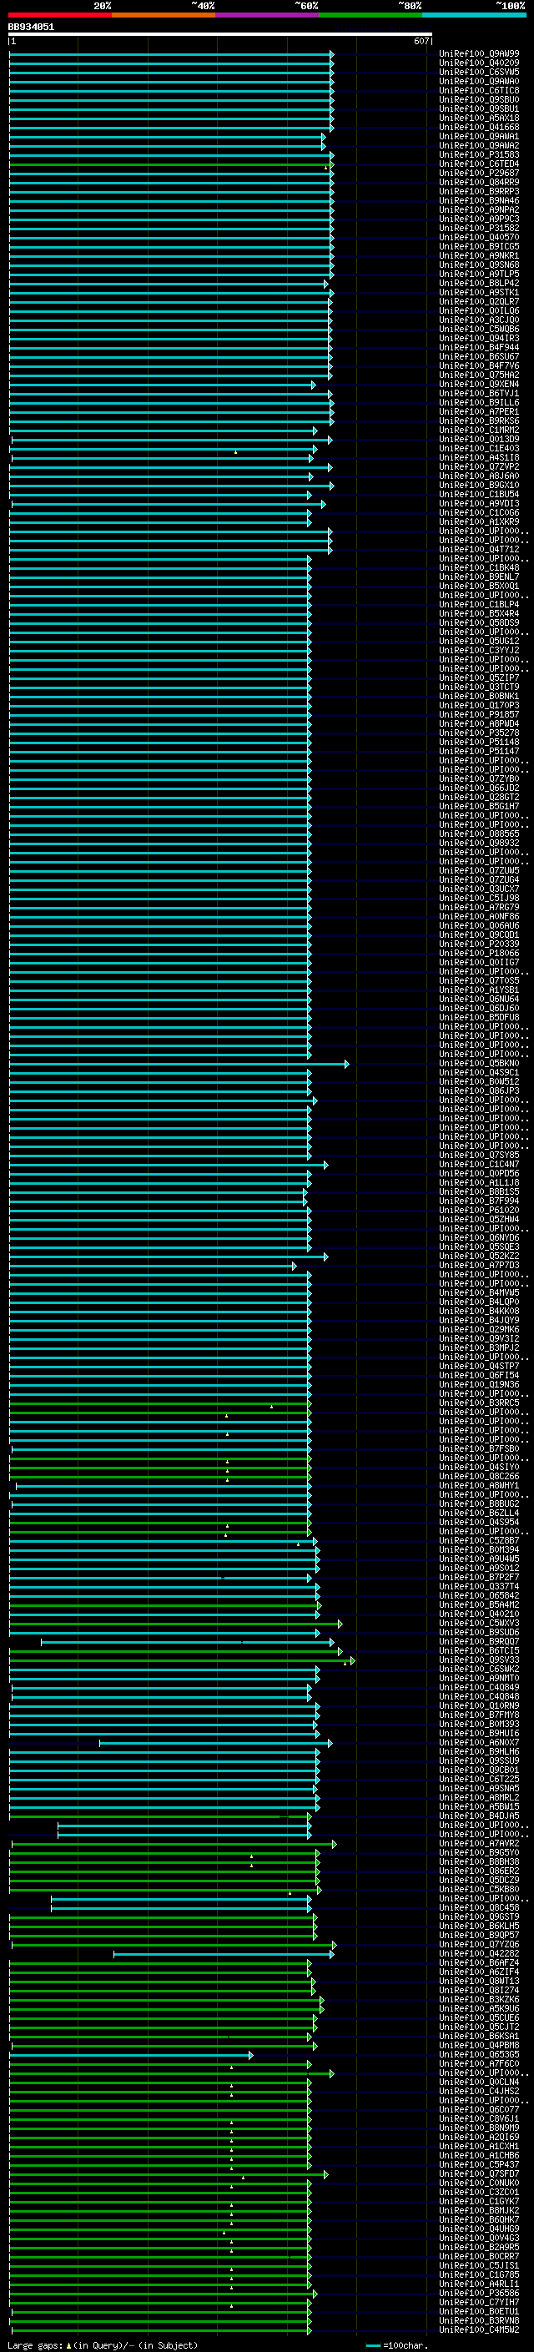This screenshot has height=2352, width=534.
Task: Click subject label UniRef100_Q9AWA2
Action: (479, 145)
